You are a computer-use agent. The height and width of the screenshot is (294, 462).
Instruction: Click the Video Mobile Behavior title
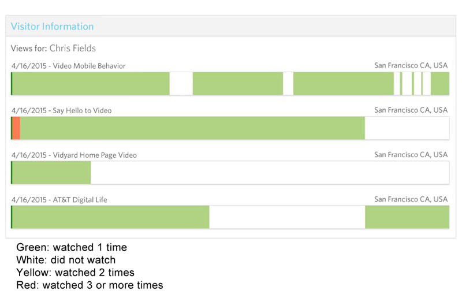coord(89,66)
